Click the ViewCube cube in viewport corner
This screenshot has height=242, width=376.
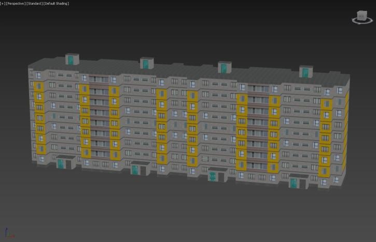[x=361, y=16]
